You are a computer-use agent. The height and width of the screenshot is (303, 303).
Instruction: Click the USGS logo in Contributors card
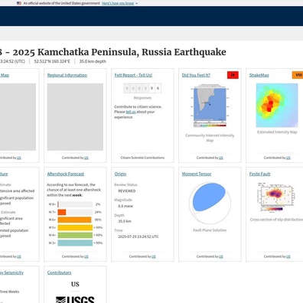(x=75, y=299)
